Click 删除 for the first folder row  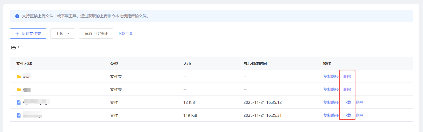[347, 77]
